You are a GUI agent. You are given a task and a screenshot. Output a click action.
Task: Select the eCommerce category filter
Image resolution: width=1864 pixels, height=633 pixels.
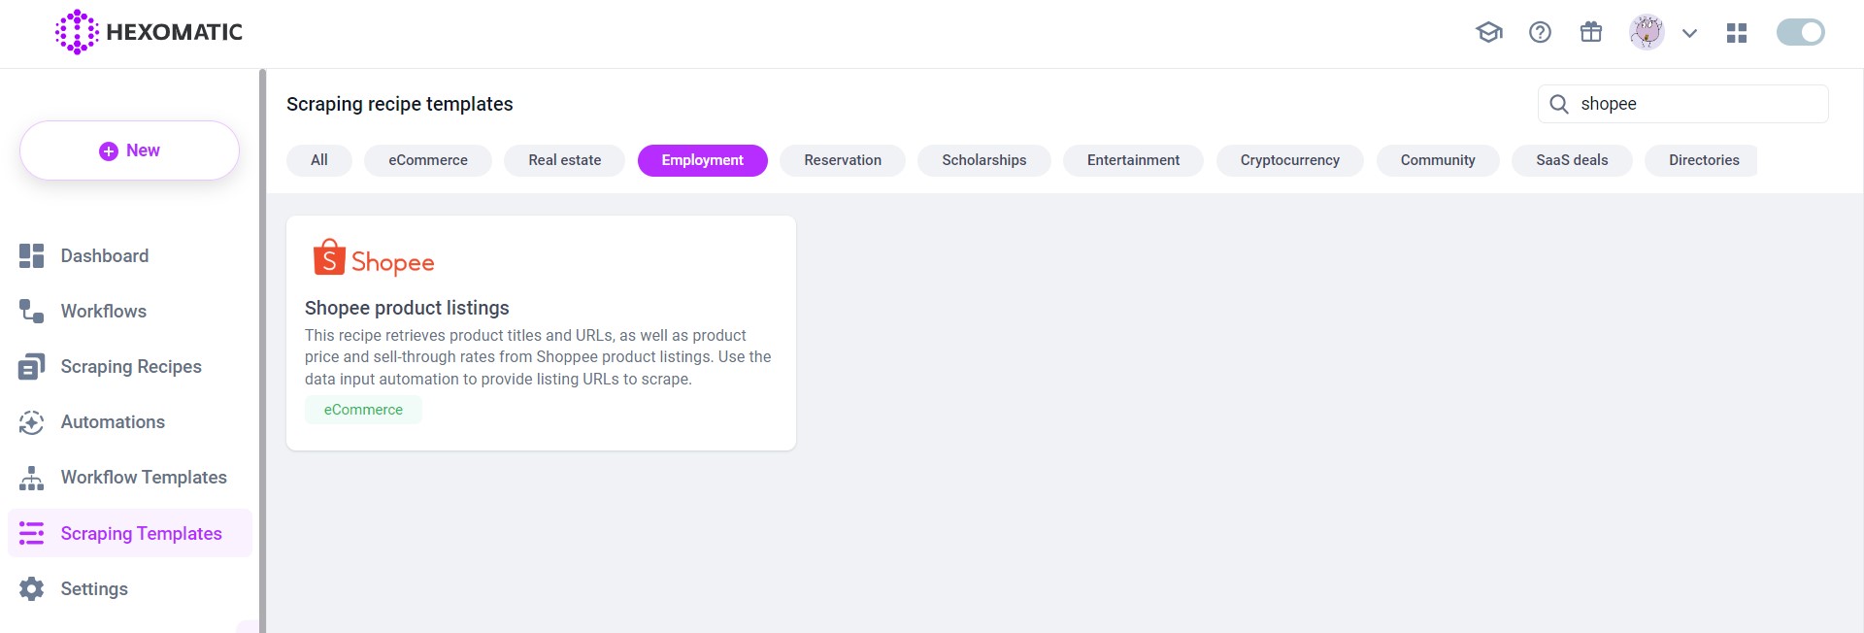click(427, 160)
